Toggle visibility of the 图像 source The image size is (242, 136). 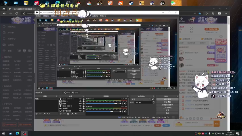(80, 104)
